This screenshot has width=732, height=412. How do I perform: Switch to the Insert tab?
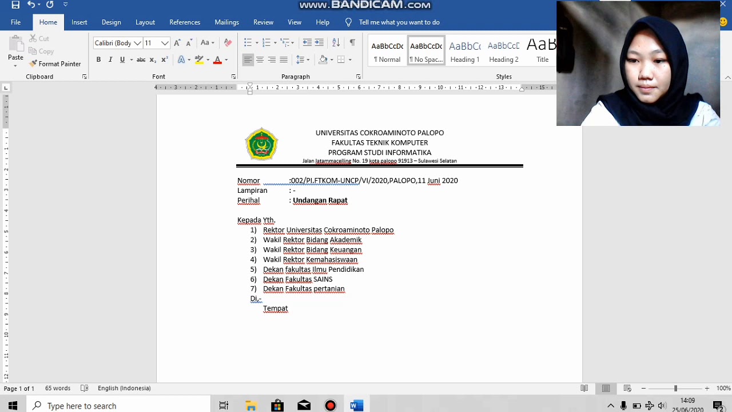tap(79, 22)
